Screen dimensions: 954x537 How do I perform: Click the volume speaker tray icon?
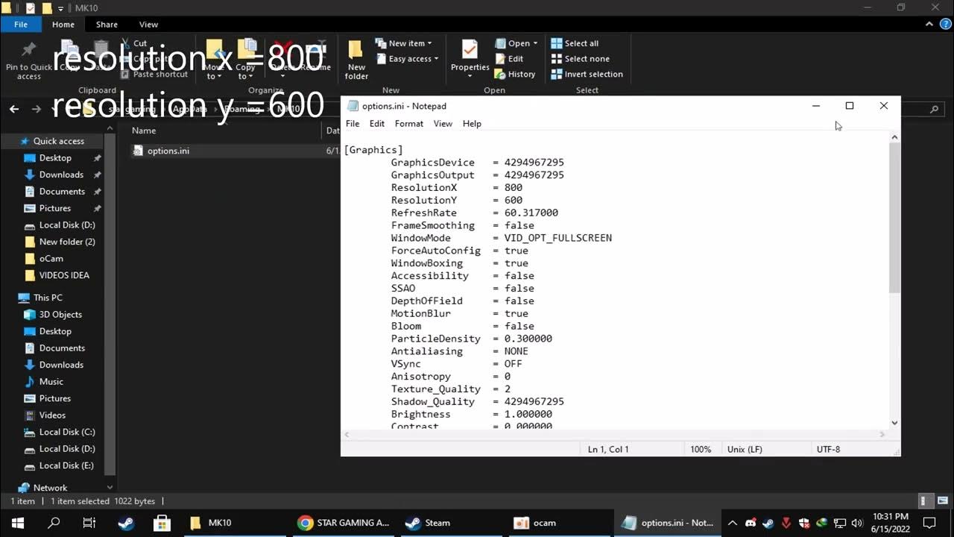[x=857, y=523]
